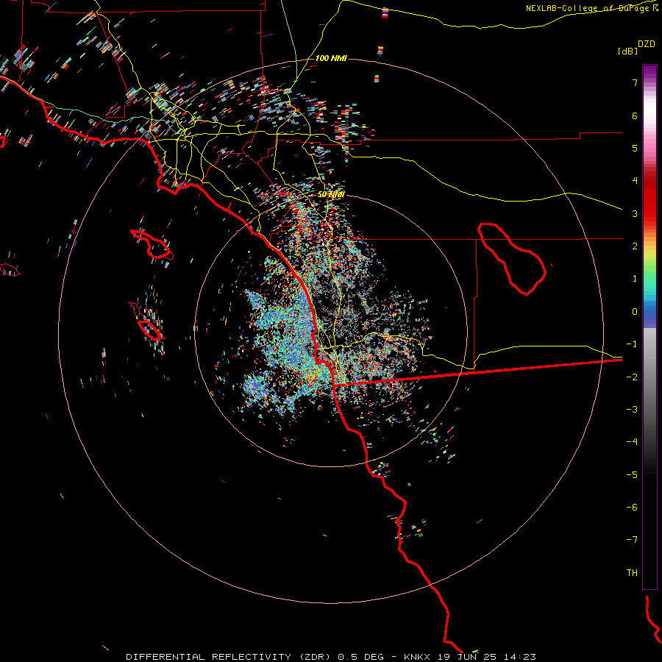662x662 pixels.
Task: Click the -4 value on color scale
Action: (x=632, y=441)
